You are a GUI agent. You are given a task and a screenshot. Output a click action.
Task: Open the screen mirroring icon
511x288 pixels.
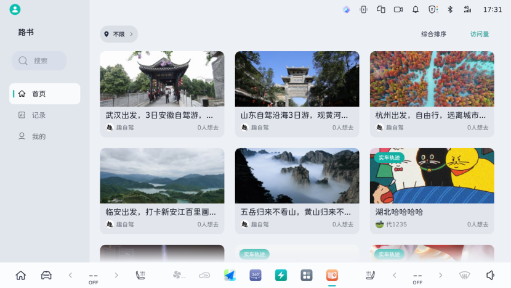pyautogui.click(x=381, y=9)
